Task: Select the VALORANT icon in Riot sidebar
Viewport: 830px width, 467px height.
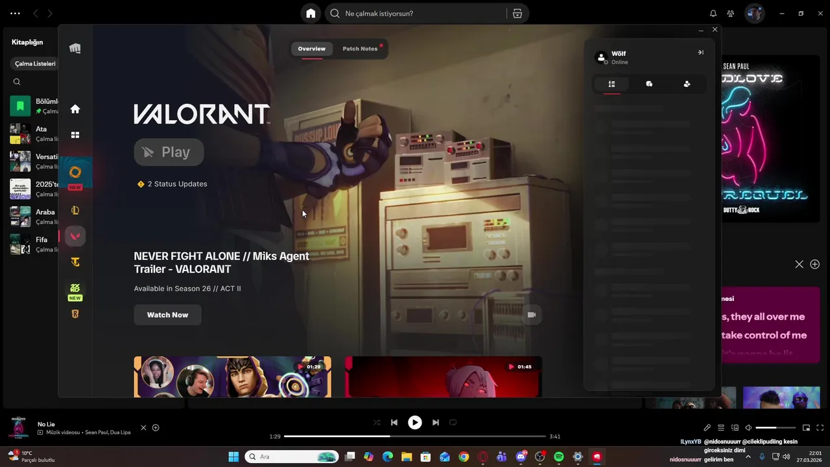Action: click(x=75, y=236)
